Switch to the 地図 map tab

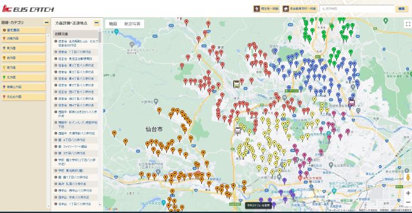point(113,24)
